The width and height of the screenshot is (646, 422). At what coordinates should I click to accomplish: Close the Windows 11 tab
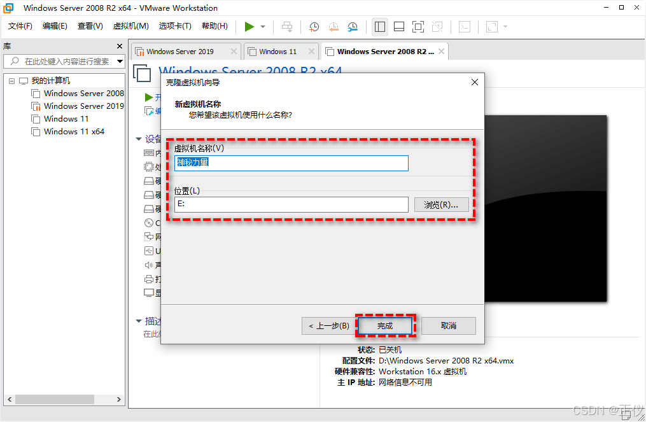click(x=311, y=51)
